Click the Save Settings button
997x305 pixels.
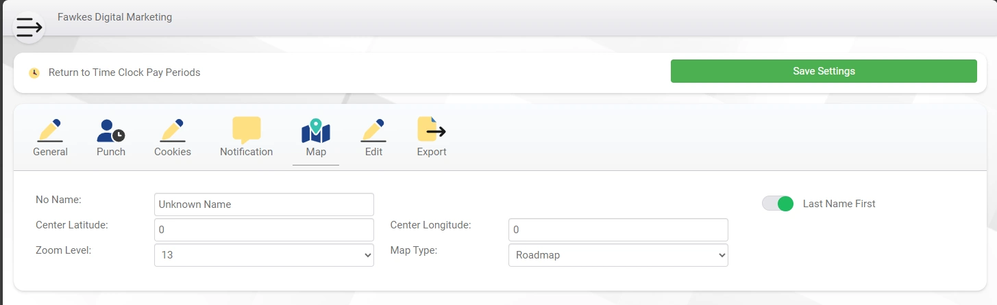[824, 71]
